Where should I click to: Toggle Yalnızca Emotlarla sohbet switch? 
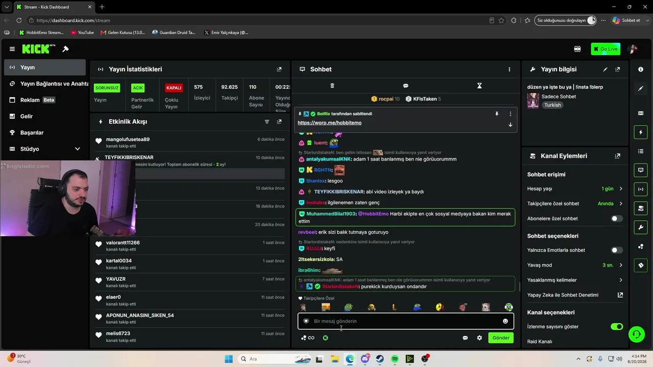pos(617,250)
